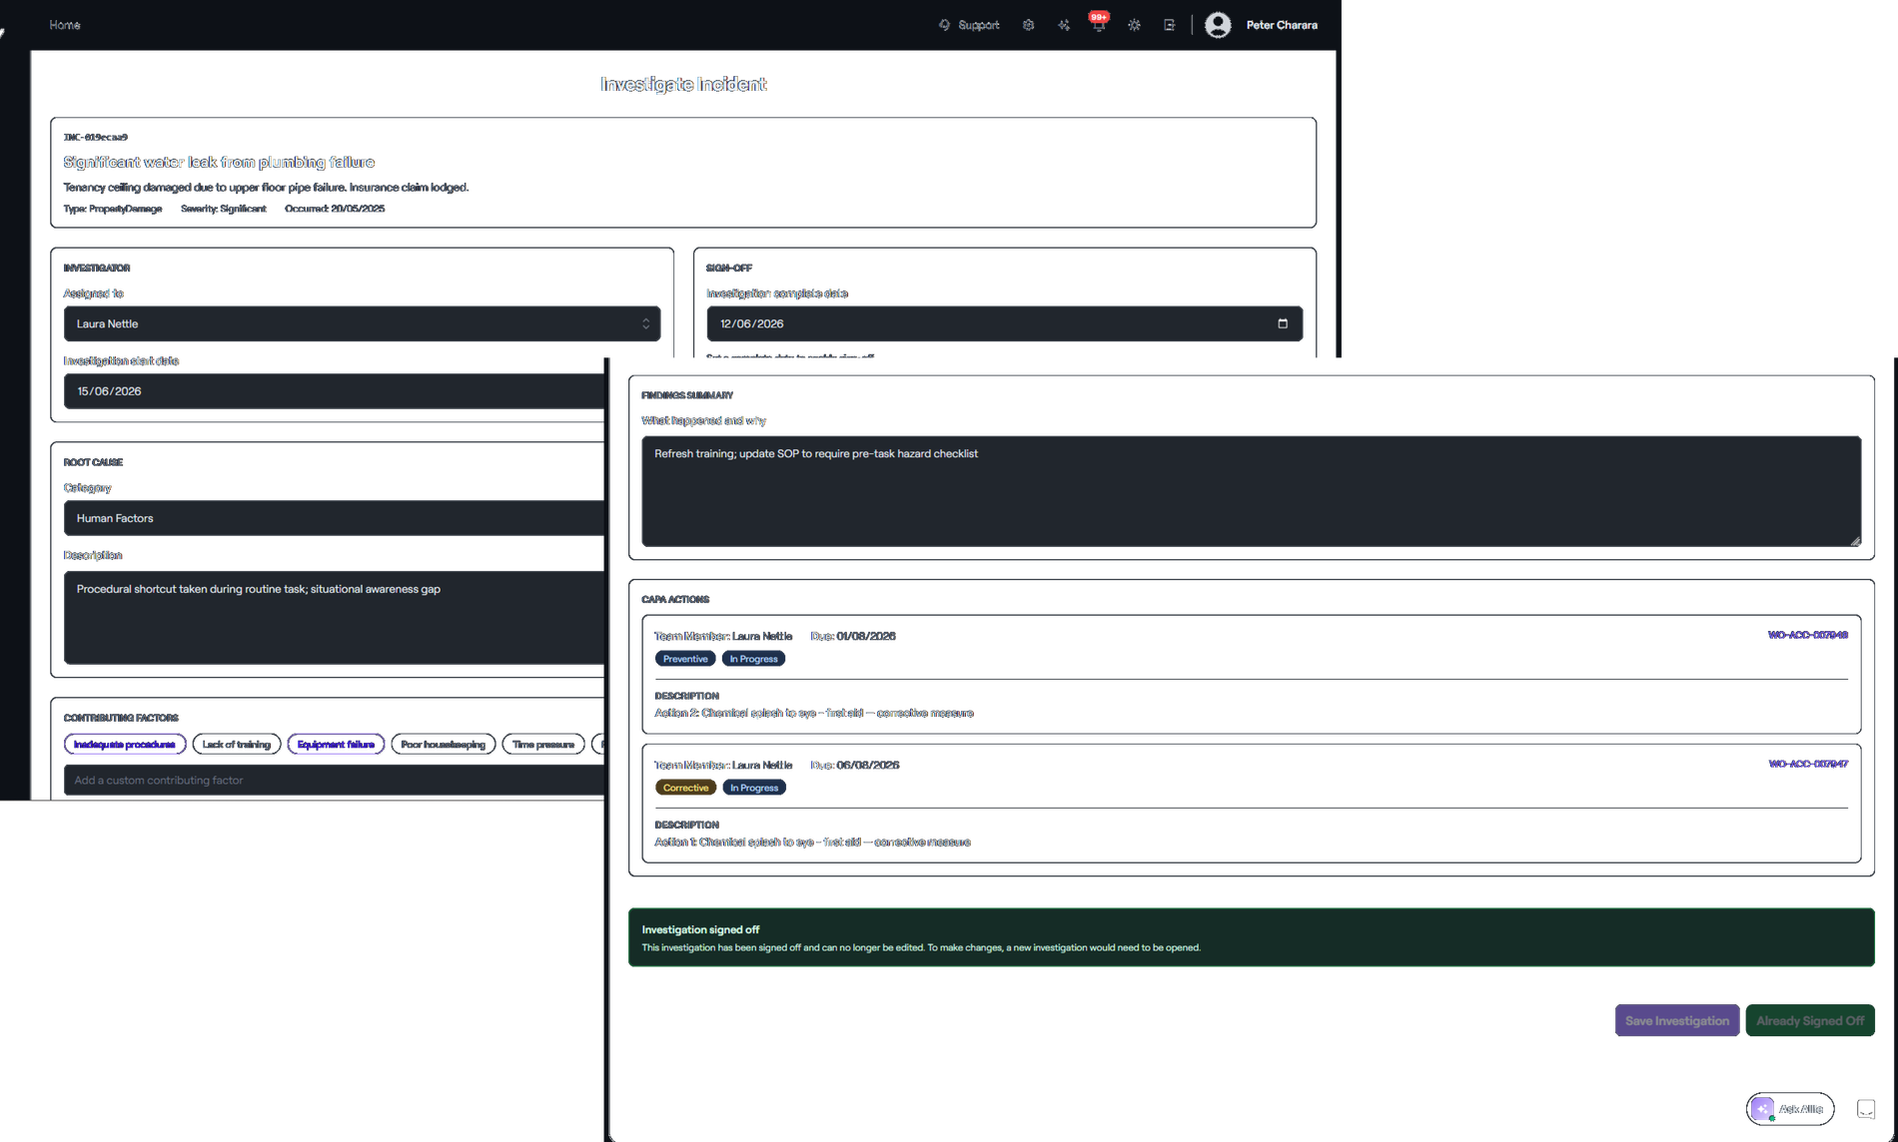Click Save Investigation button
This screenshot has width=1898, height=1142.
click(1676, 1020)
